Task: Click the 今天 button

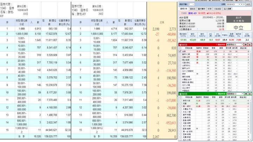Action: tap(248, 5)
